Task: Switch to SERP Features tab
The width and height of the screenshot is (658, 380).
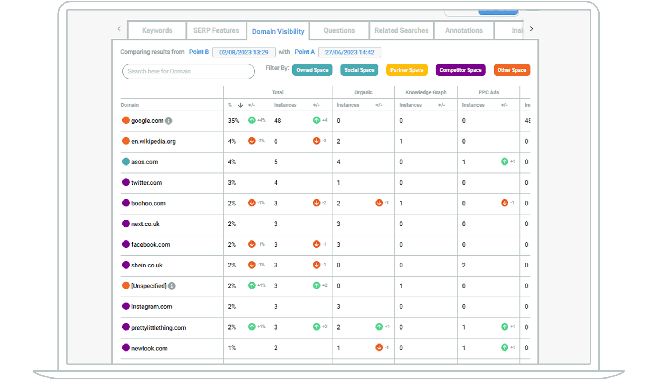Action: tap(216, 30)
